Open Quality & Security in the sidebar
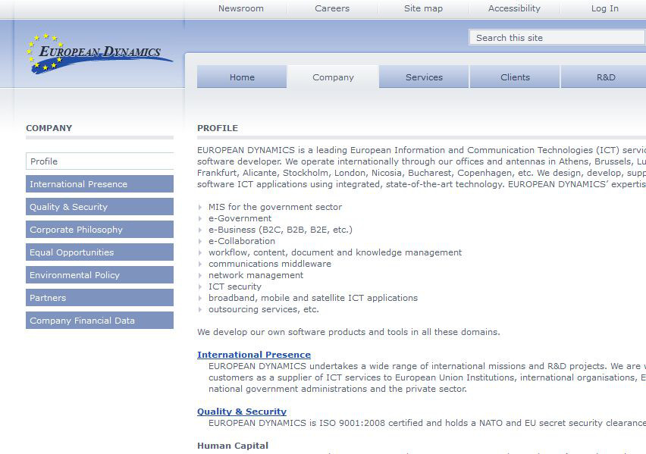 [x=99, y=206]
